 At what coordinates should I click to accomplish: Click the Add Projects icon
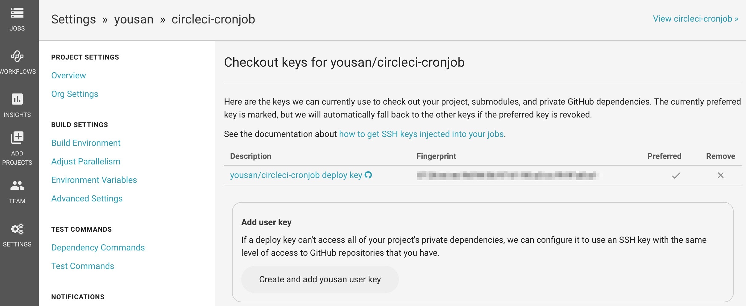tap(17, 138)
